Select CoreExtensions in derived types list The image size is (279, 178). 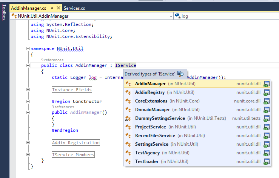click(197, 101)
